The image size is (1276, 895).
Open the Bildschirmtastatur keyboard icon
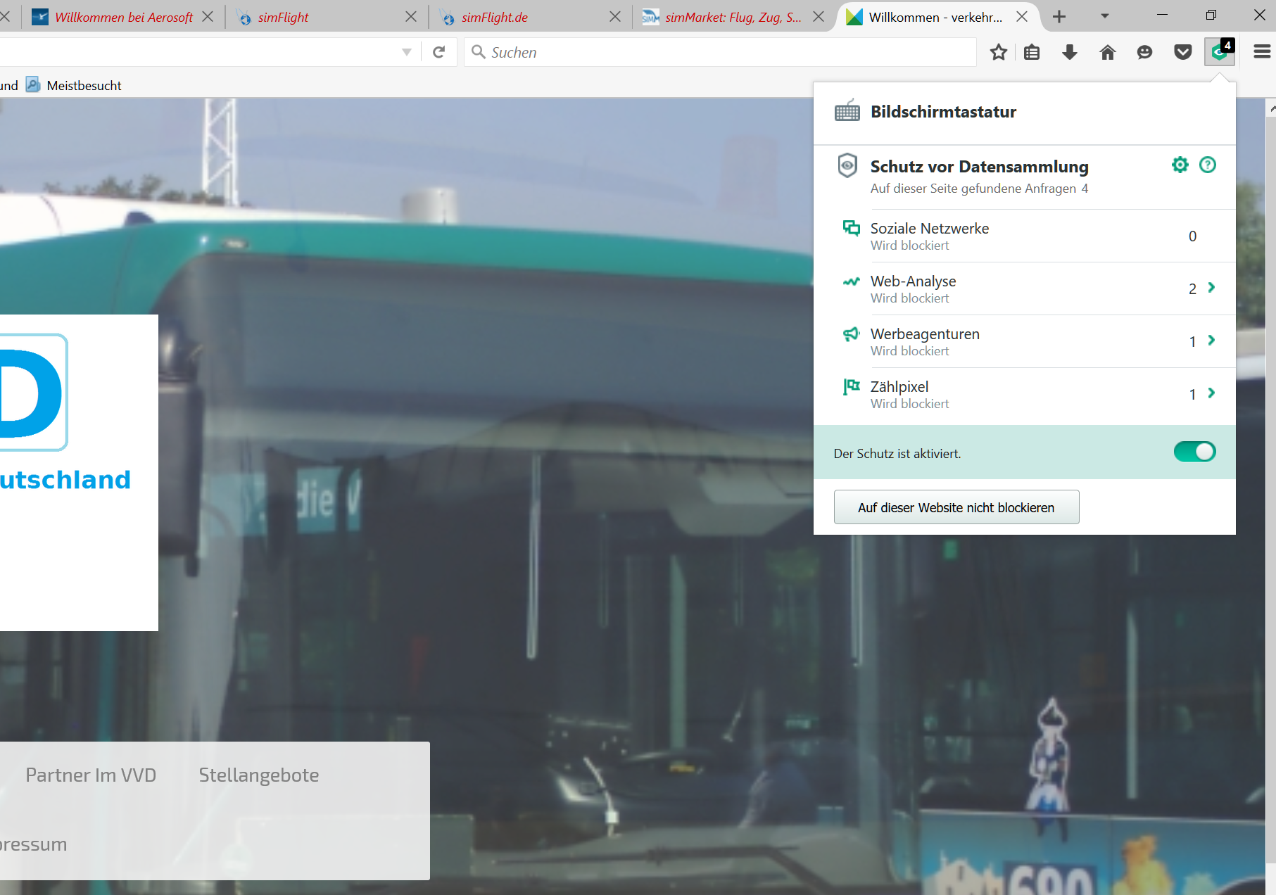847,110
